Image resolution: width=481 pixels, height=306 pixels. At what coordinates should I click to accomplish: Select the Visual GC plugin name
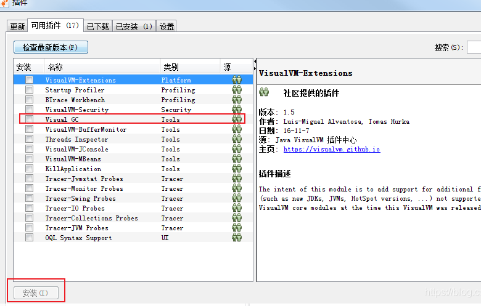(x=62, y=119)
